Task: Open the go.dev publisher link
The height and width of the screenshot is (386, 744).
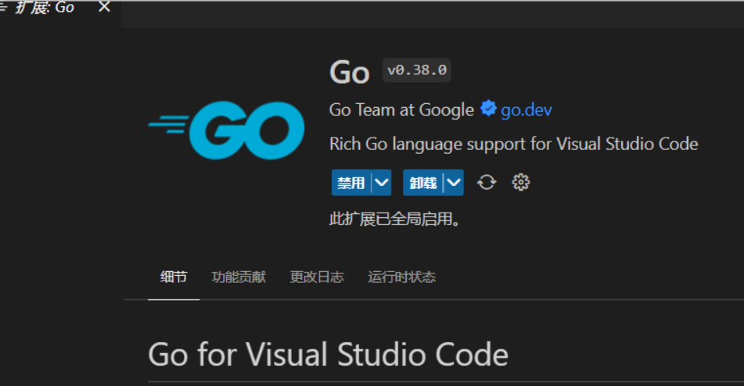Action: [527, 110]
